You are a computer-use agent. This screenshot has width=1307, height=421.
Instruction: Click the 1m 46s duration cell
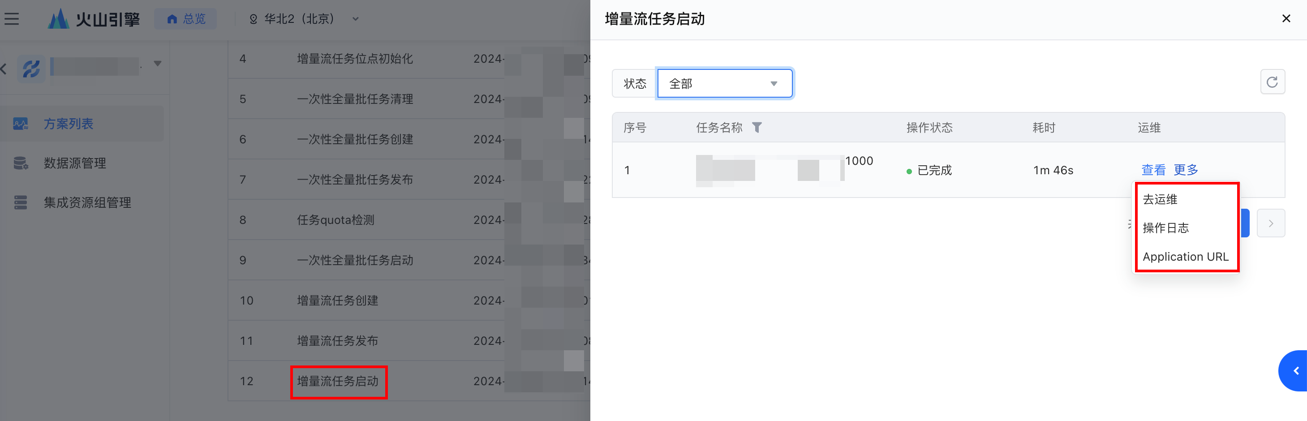coord(1053,171)
